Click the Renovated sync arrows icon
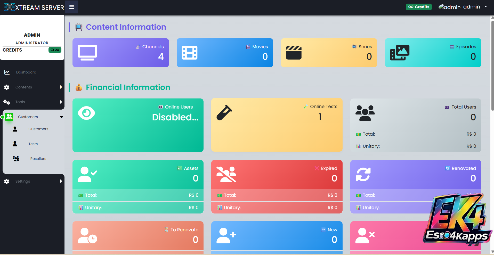Screen dimensions: 494x255 pos(363,175)
